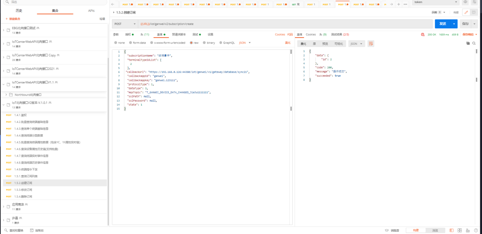
Task: Click the plus icon to open new tab
Action: [x=398, y=4]
